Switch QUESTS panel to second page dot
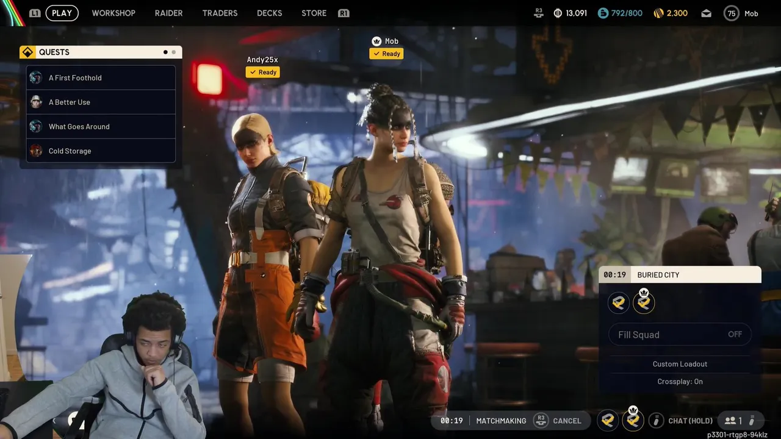781x439 pixels. tap(174, 52)
